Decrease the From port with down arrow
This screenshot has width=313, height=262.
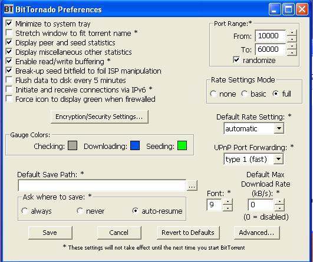292,39
